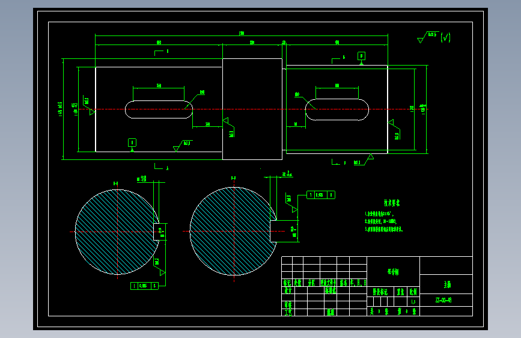Click the 工艺 row label in title block
This screenshot has height=338, width=521.
click(x=288, y=312)
